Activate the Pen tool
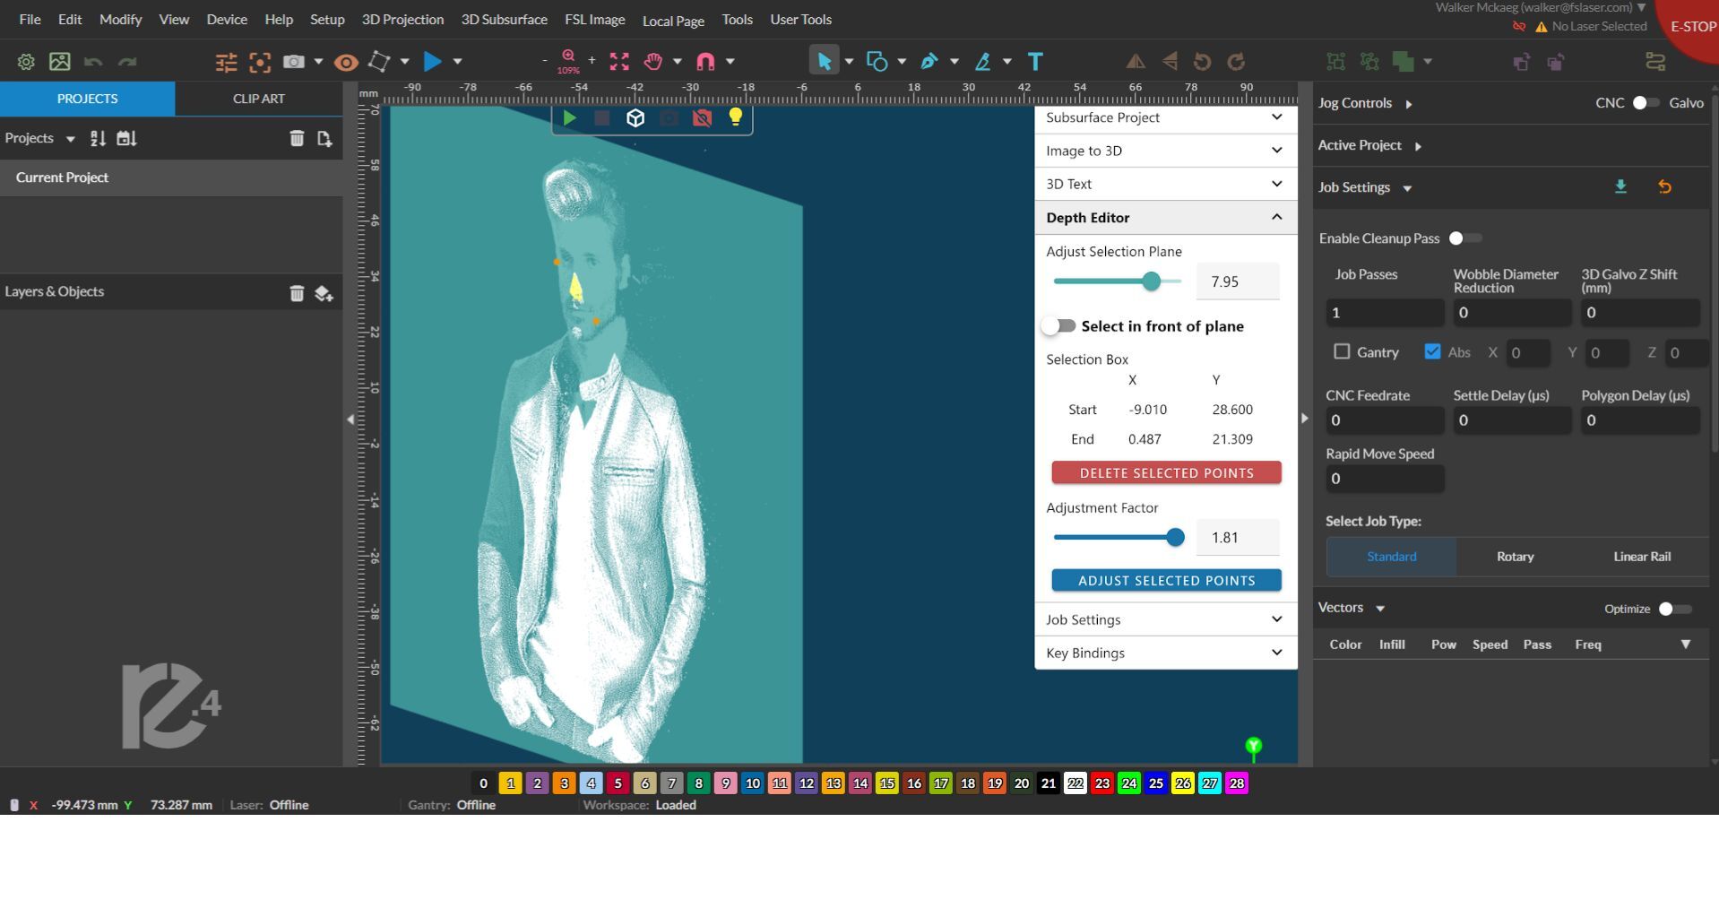 tap(929, 61)
